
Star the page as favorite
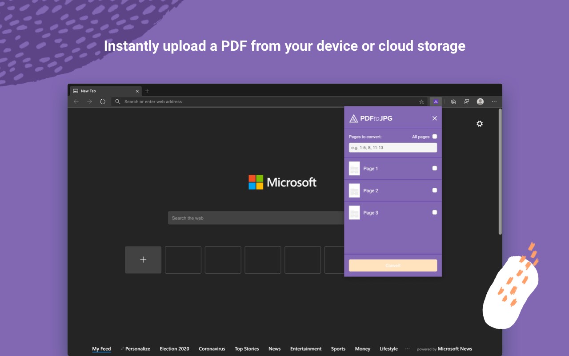coord(421,102)
